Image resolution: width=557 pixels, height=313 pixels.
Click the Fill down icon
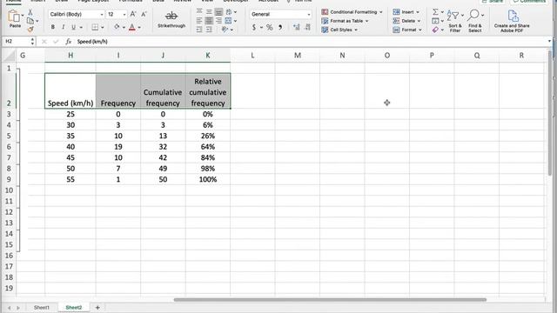(435, 21)
